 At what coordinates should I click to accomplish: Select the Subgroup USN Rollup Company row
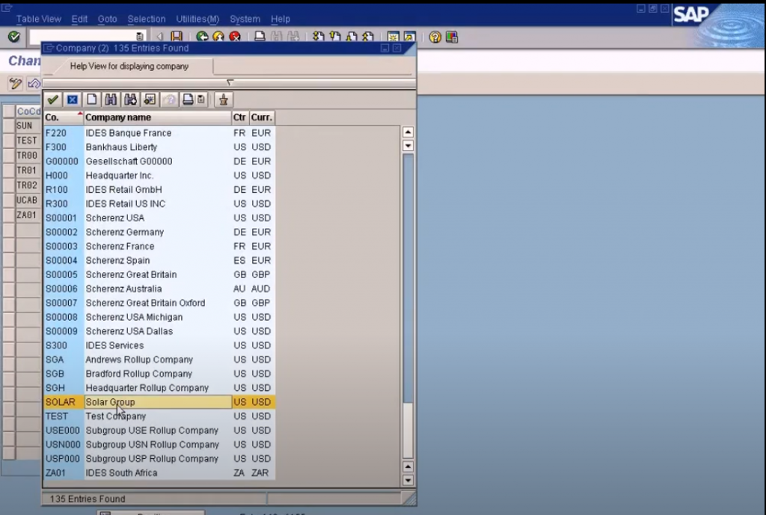coord(160,445)
